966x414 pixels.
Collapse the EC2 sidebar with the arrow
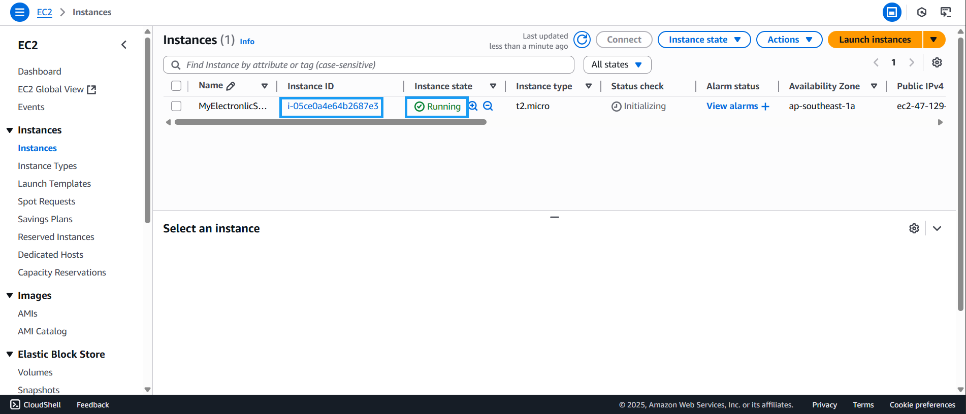(124, 45)
